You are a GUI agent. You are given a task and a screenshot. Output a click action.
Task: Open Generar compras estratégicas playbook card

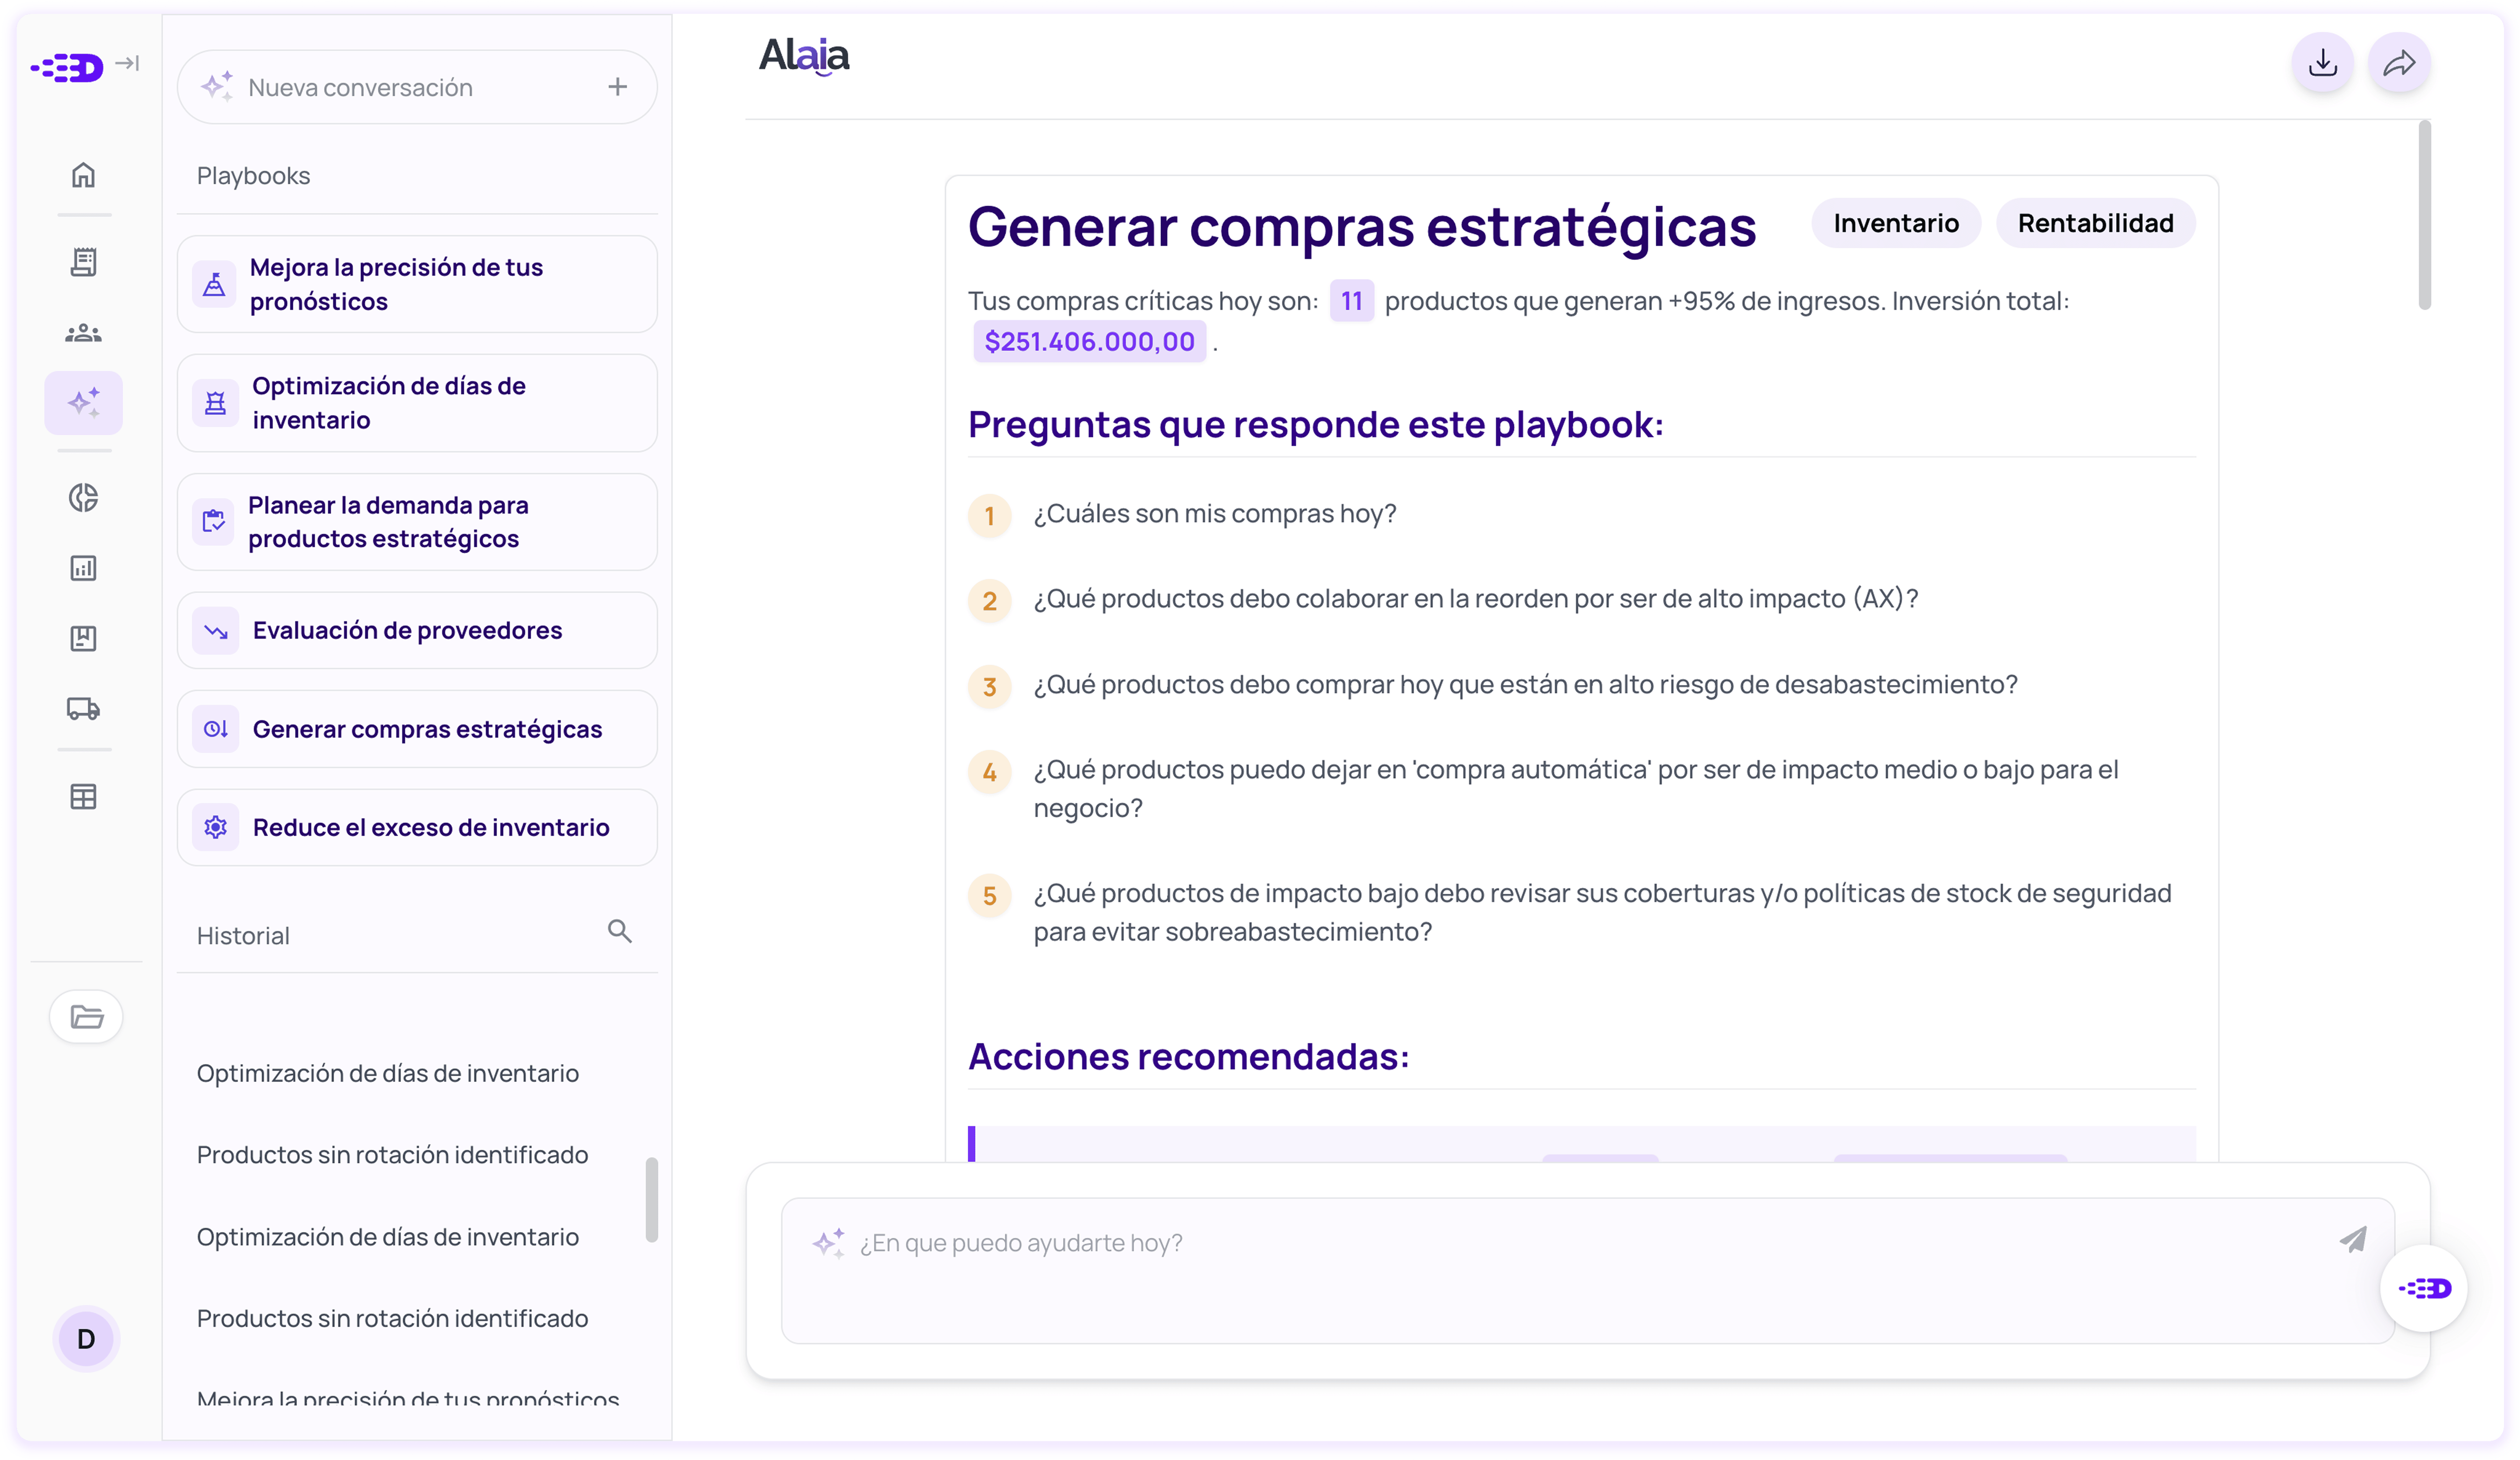[417, 729]
